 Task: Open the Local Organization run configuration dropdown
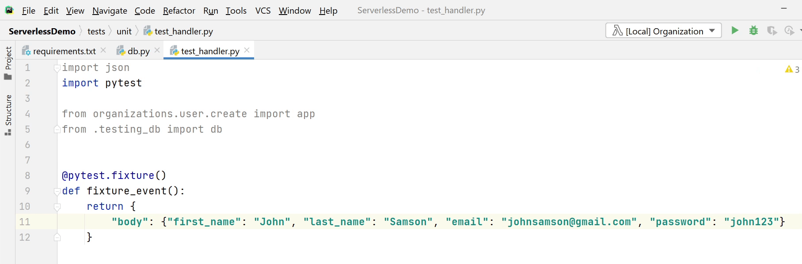663,31
